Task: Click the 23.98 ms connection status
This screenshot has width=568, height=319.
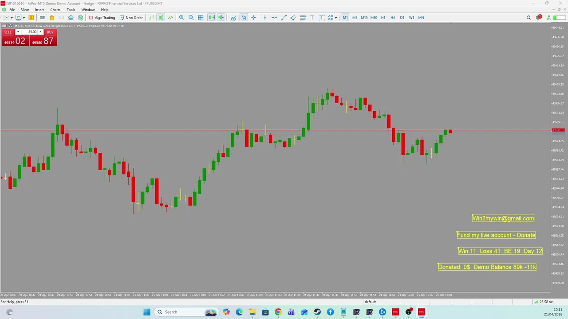Action: coord(543,302)
